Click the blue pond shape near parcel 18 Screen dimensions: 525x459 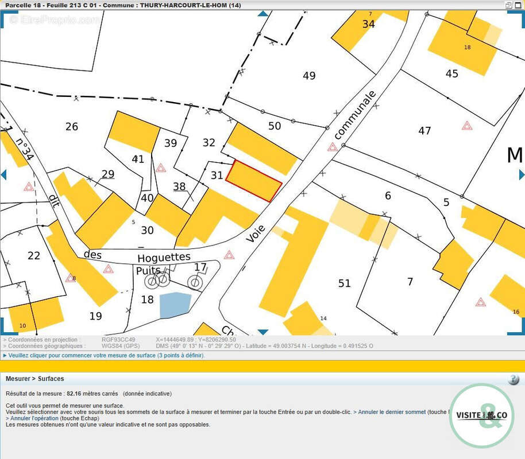pos(175,305)
